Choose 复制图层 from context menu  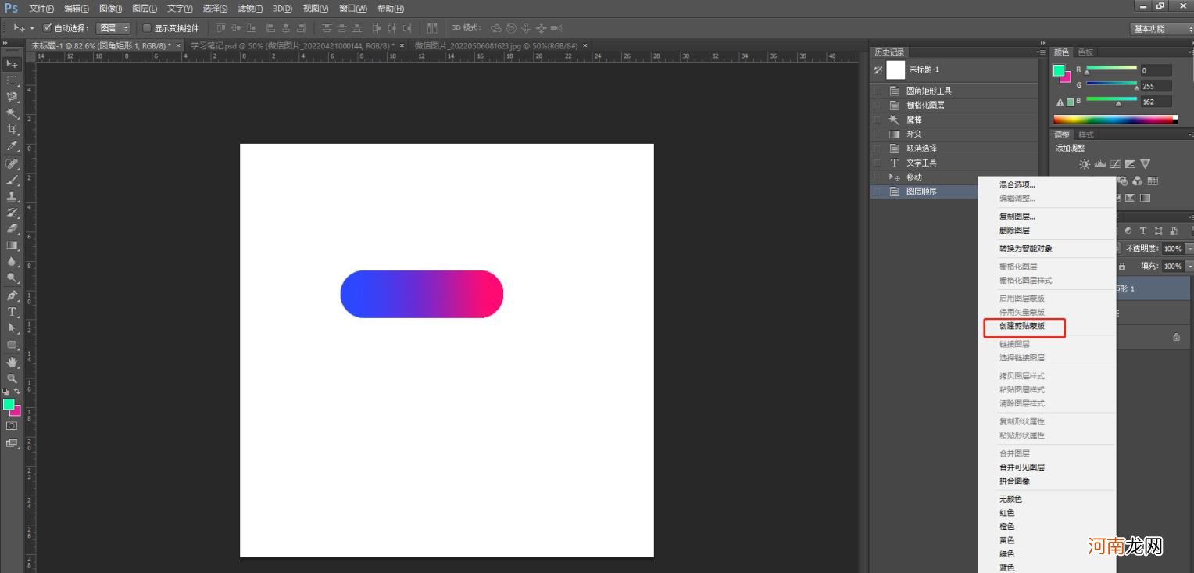point(1017,217)
